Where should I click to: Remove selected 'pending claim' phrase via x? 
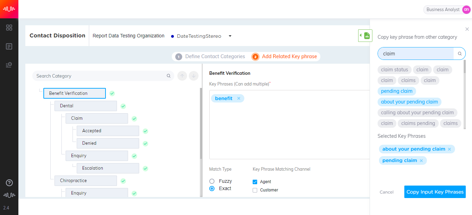pos(421,161)
